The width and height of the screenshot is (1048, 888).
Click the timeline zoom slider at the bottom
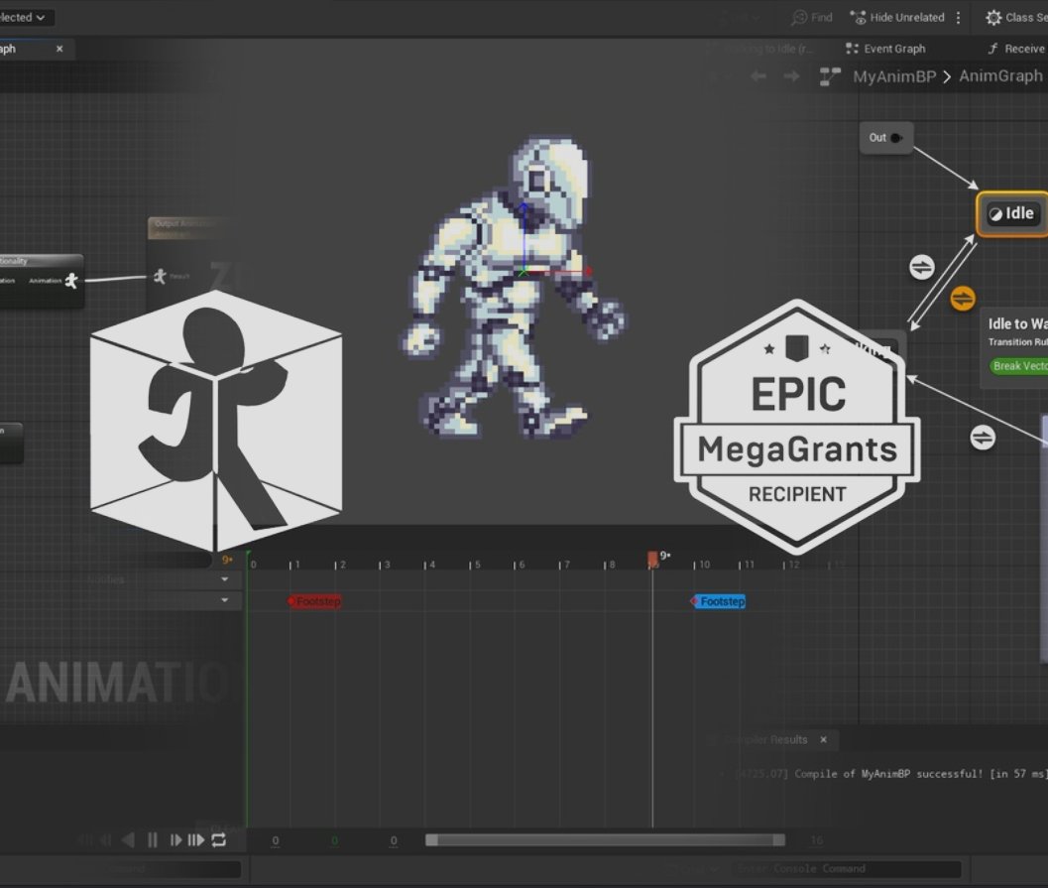[605, 839]
